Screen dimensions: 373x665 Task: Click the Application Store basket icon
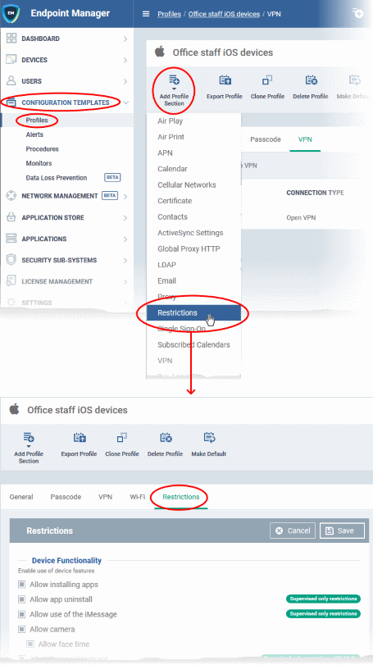pyautogui.click(x=11, y=217)
